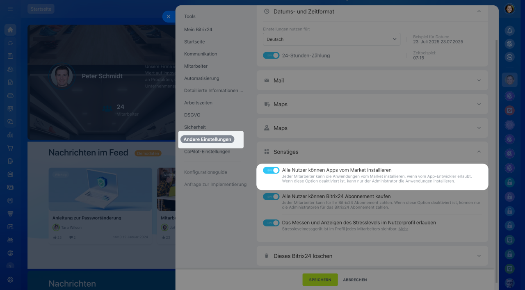Image resolution: width=525 pixels, height=290 pixels.
Task: Click the settings panel vertical scrollbar
Action: [x=497, y=160]
